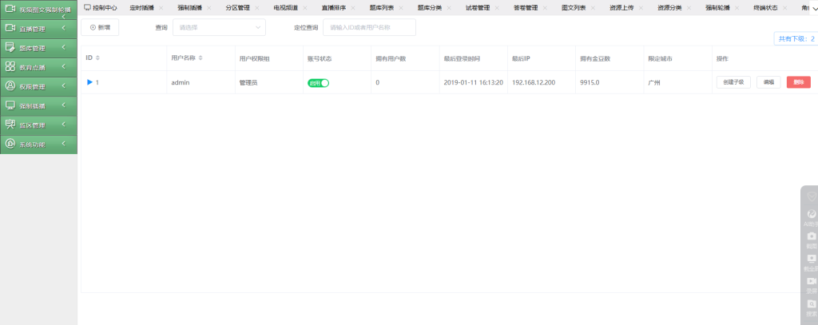Click the 权限管理 user icon in sidebar
Image resolution: width=818 pixels, height=325 pixels.
pyautogui.click(x=10, y=86)
